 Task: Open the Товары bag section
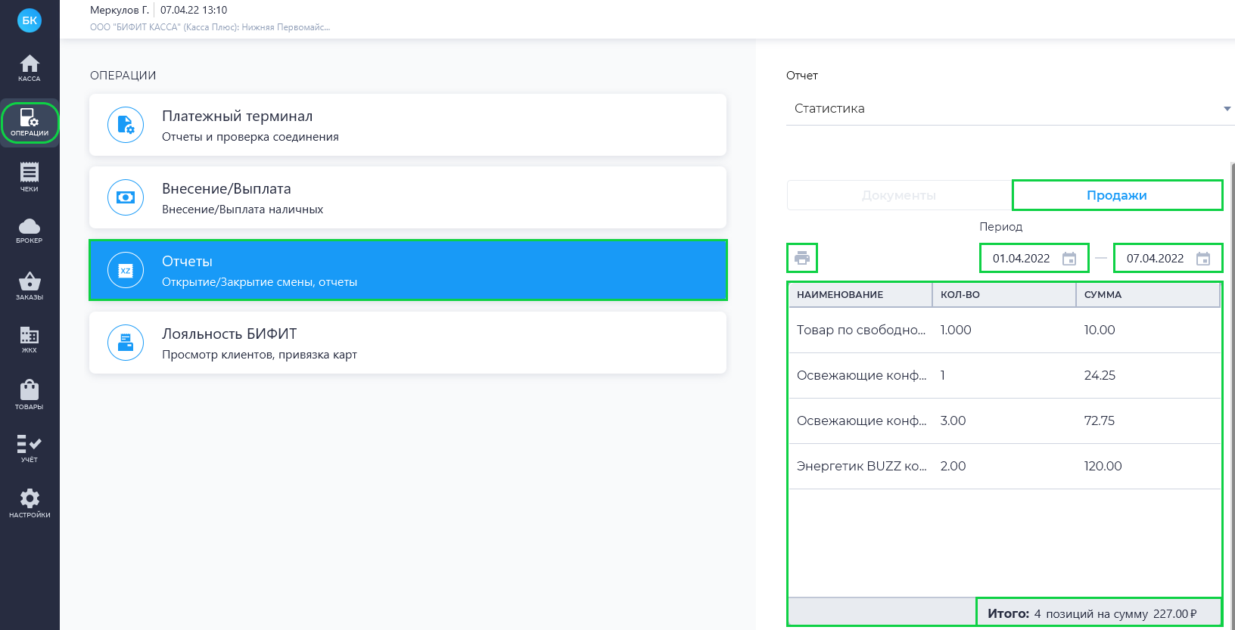pos(30,395)
